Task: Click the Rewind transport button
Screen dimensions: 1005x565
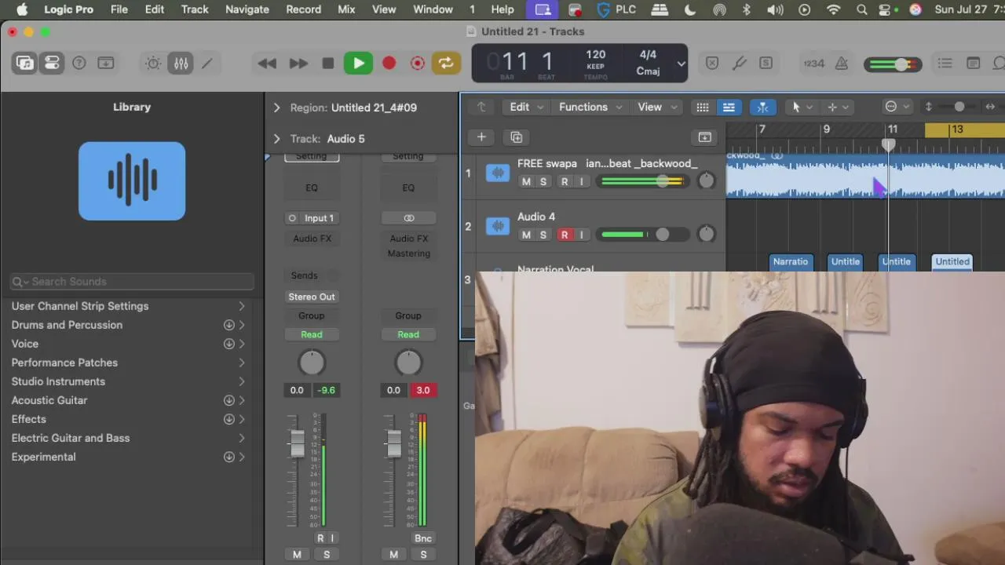Action: (x=267, y=64)
